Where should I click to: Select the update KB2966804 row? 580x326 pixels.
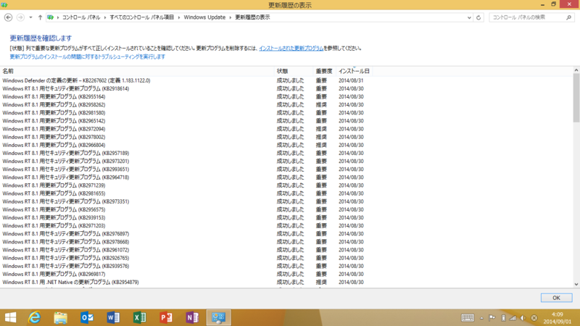(185, 146)
